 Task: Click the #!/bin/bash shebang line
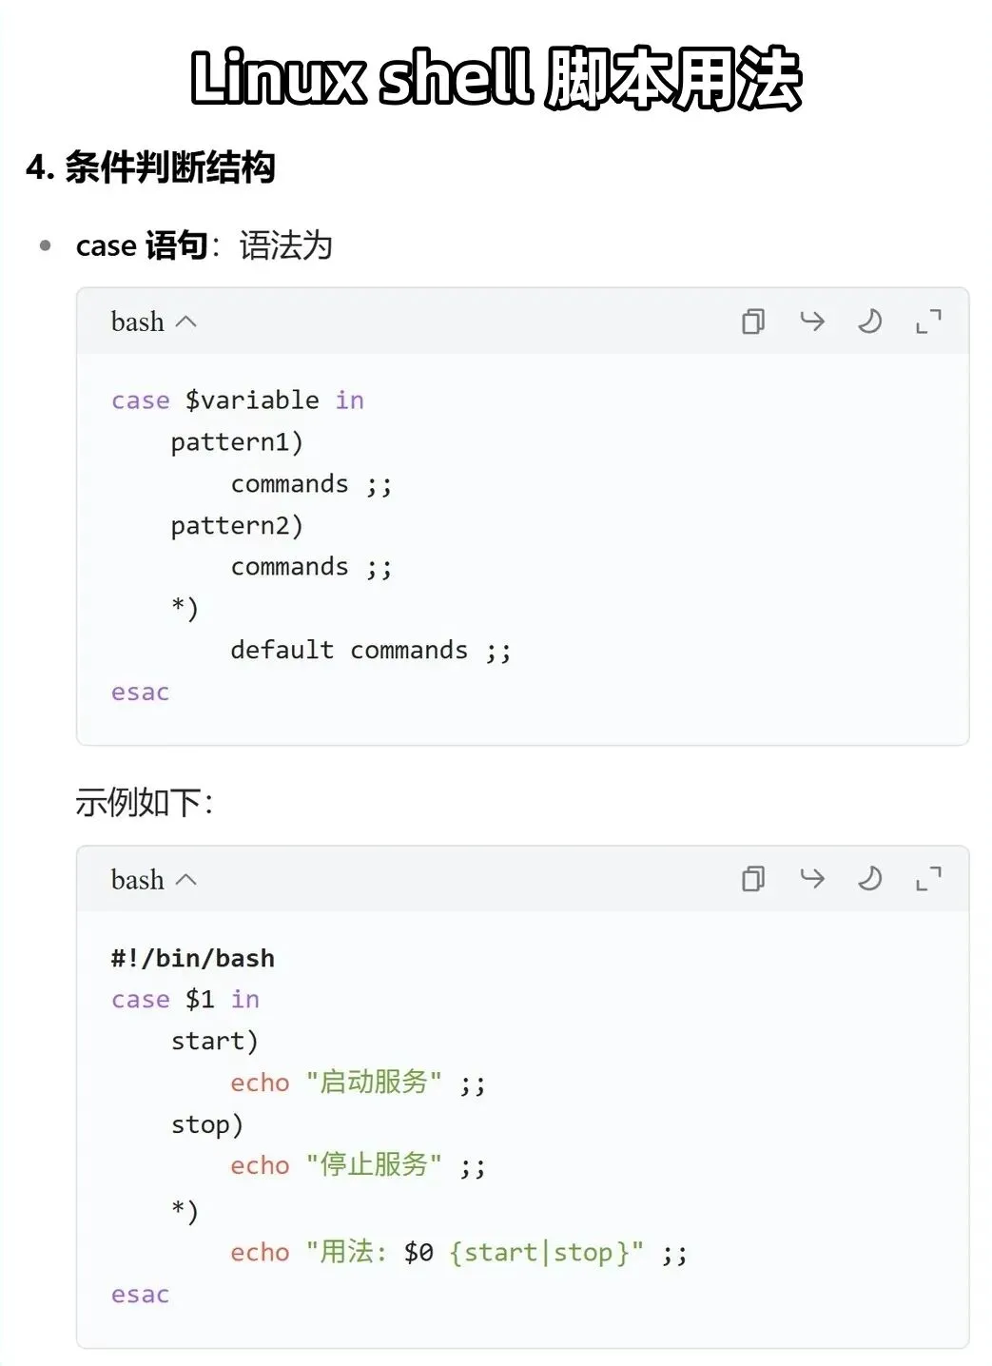coord(192,958)
